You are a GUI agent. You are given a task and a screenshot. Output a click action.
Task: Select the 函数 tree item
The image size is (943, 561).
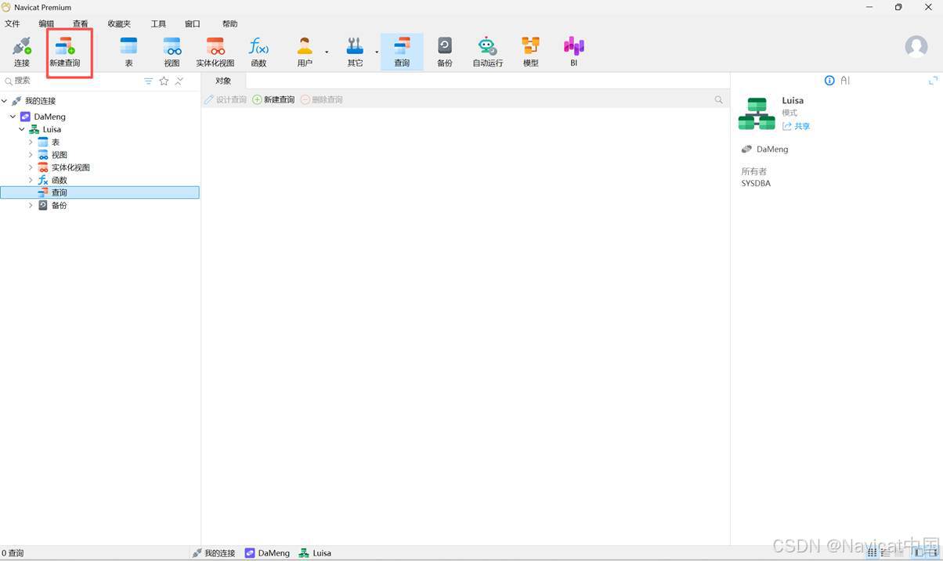click(60, 180)
